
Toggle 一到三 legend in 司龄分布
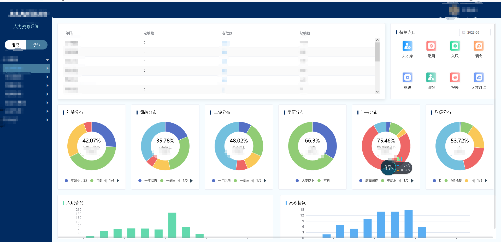click(168, 181)
